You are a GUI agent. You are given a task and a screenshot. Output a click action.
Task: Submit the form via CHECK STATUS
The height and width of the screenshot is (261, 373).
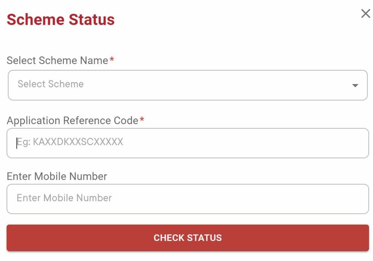coord(186,238)
